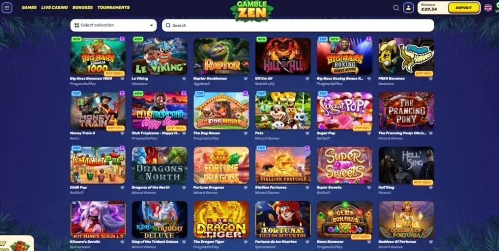
Task: Open the UK flag language selector
Action: tap(488, 8)
